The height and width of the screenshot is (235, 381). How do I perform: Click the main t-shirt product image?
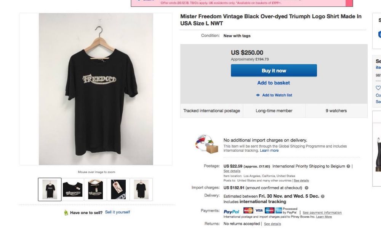click(x=96, y=89)
